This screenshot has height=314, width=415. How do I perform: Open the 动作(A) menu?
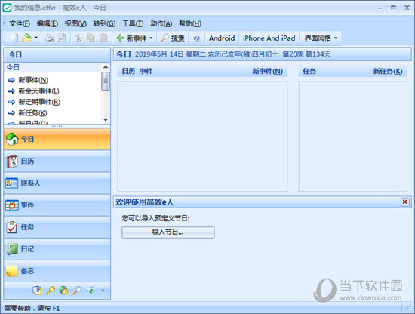click(x=161, y=23)
